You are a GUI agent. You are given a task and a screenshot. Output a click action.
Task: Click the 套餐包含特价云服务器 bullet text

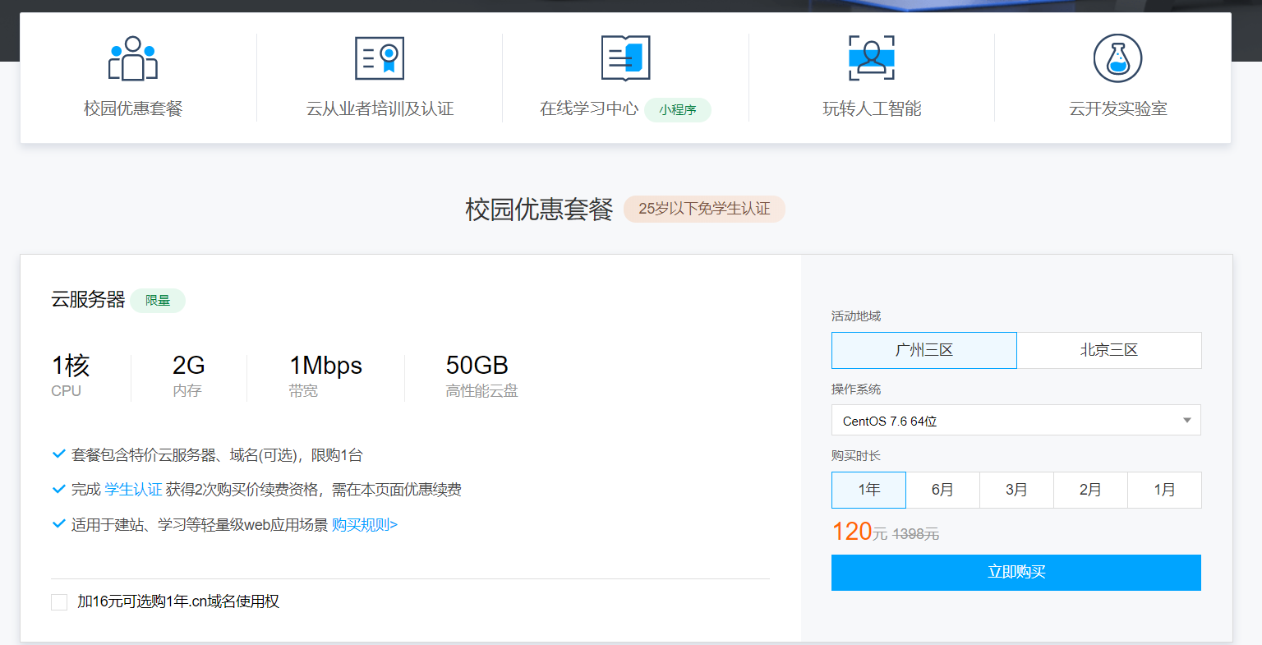click(217, 455)
